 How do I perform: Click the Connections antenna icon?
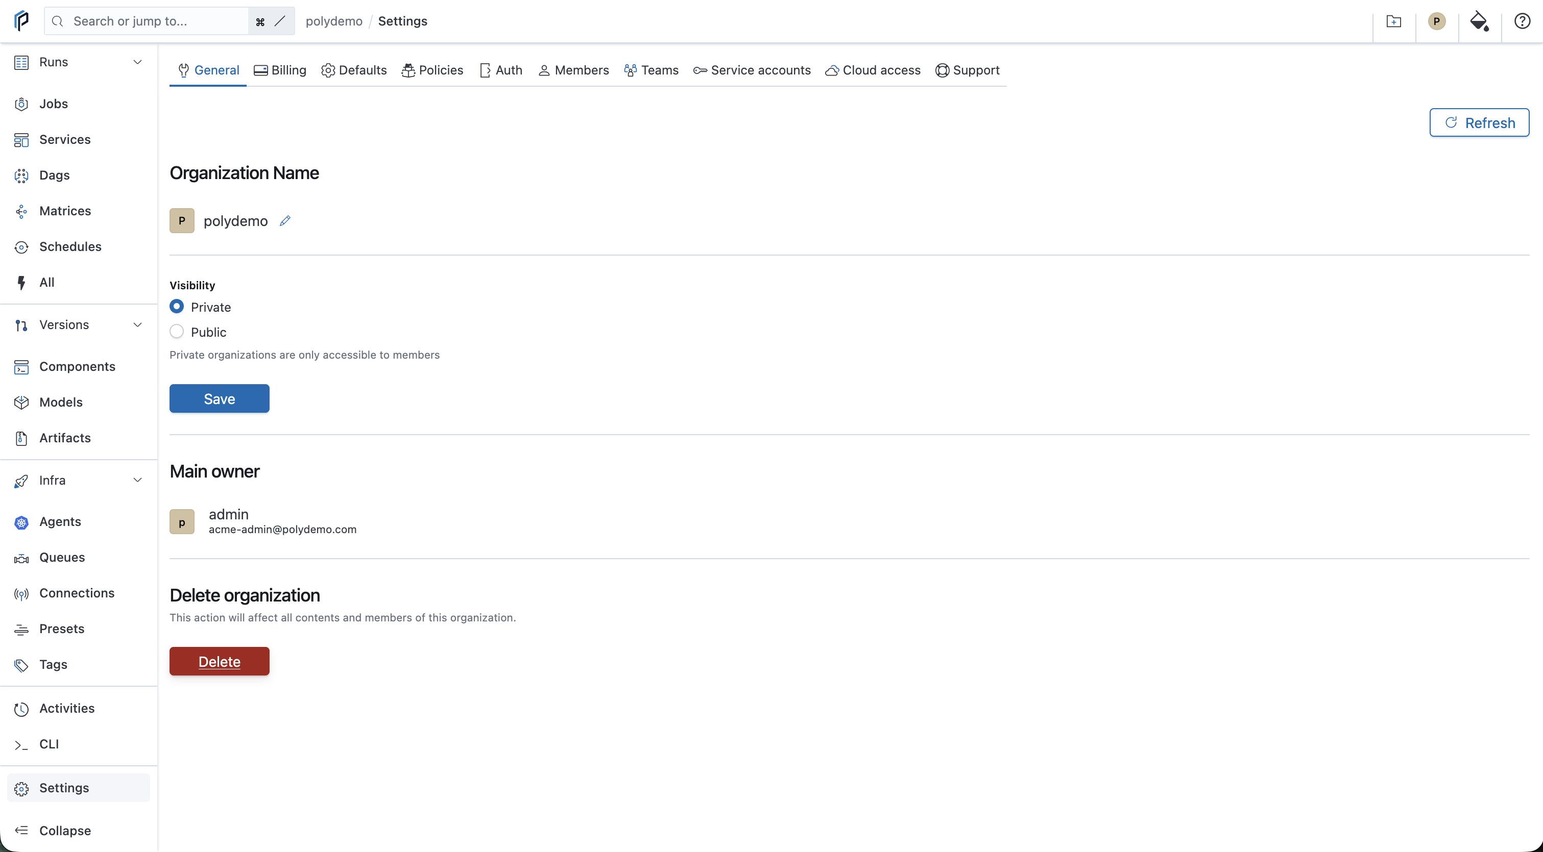tap(21, 593)
